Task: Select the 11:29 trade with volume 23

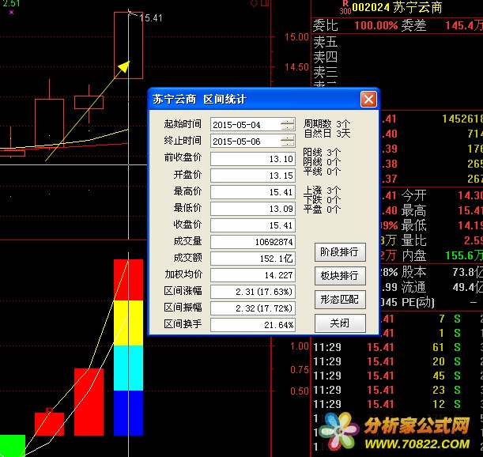Action: pyautogui.click(x=398, y=390)
